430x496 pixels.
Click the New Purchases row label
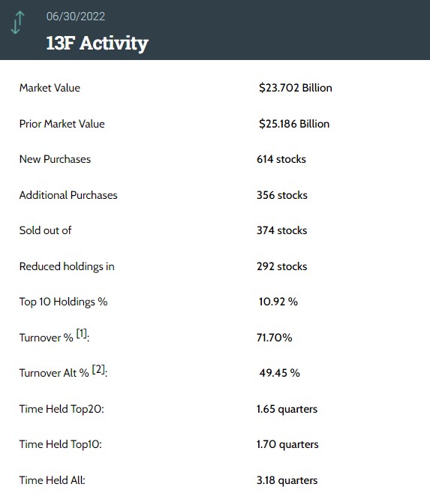55,159
